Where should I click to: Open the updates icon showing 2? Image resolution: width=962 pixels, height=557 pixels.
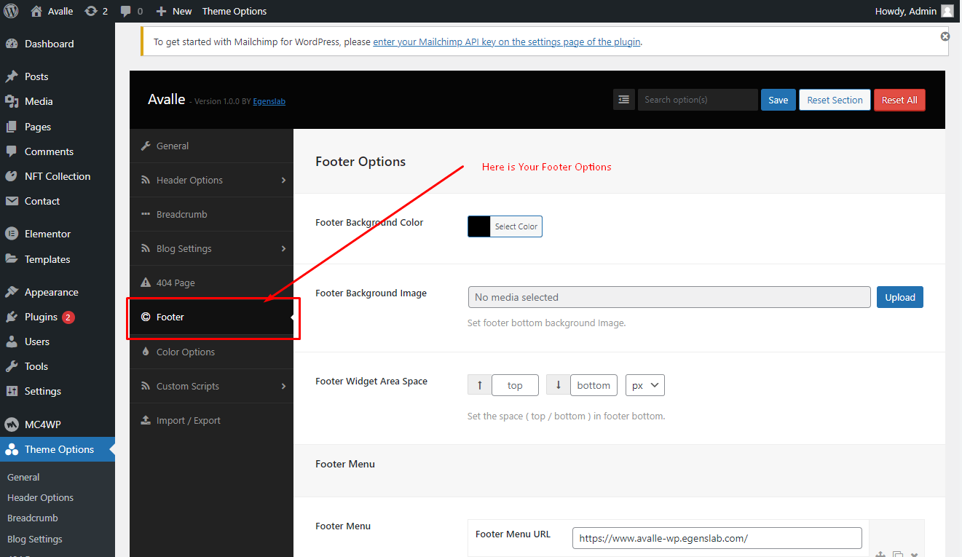96,11
